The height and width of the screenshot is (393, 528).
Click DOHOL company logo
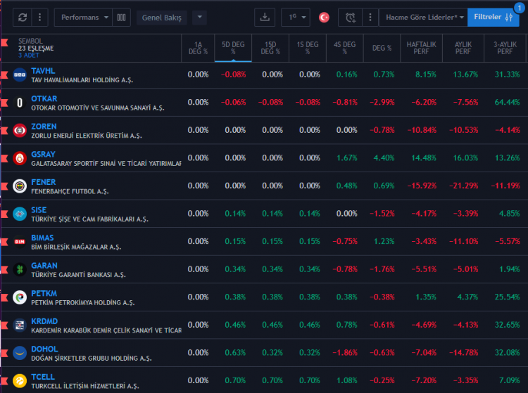(20, 353)
